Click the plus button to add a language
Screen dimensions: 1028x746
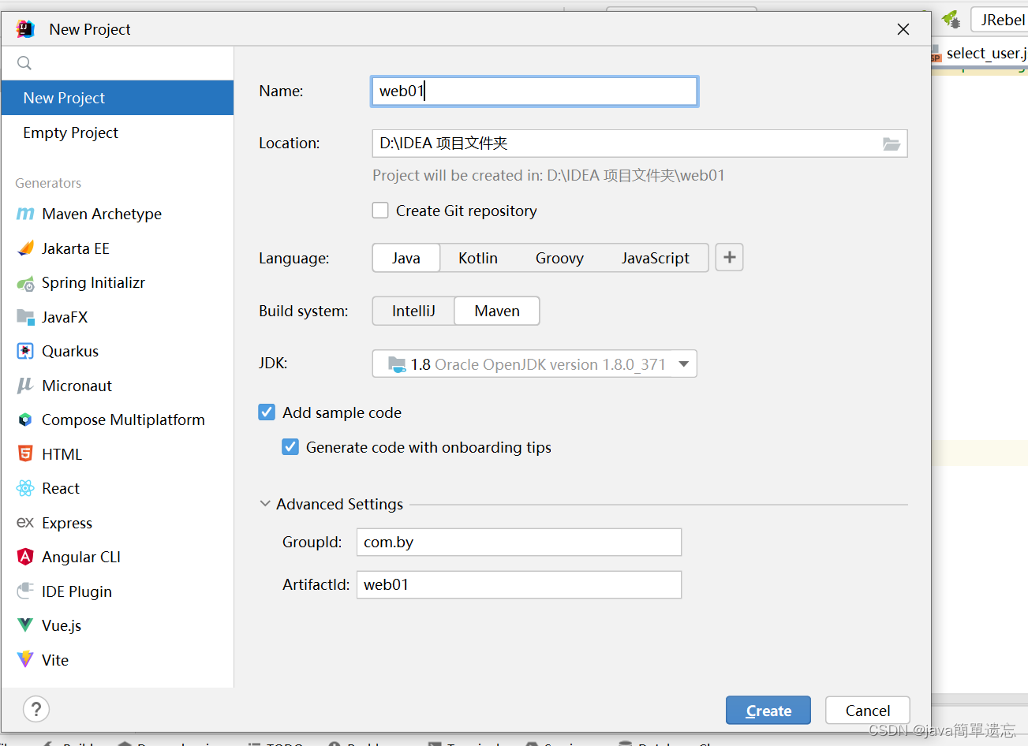point(728,257)
